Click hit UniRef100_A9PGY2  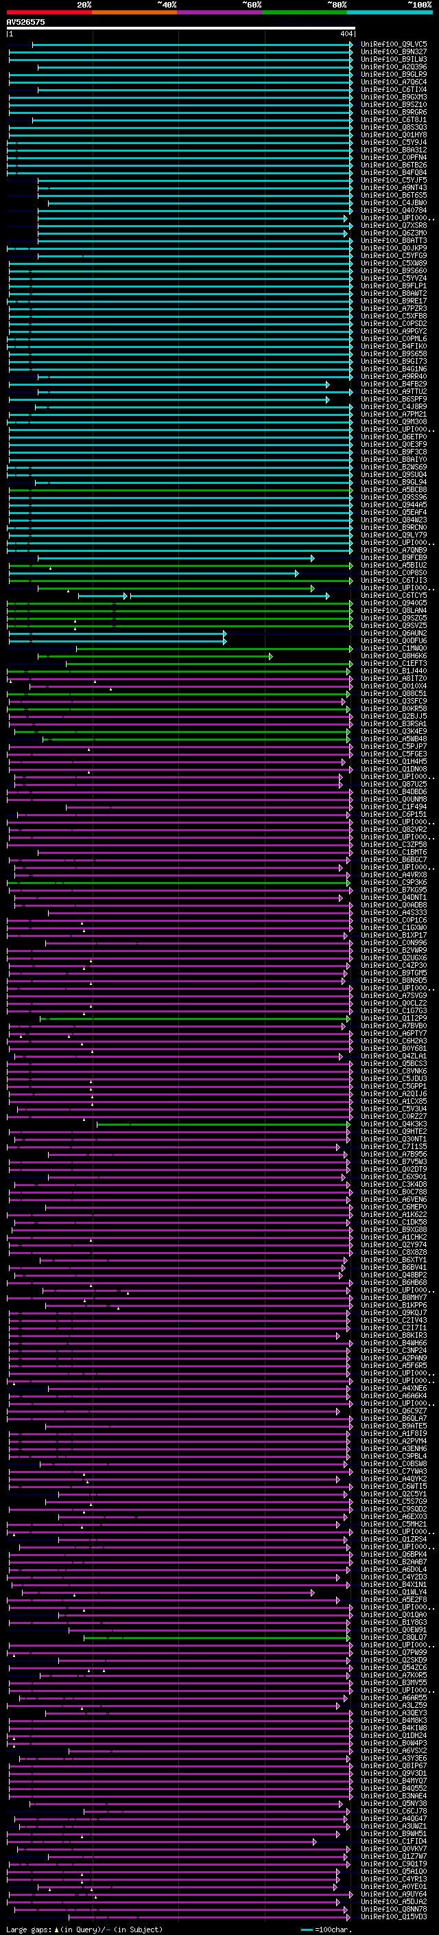(x=394, y=332)
